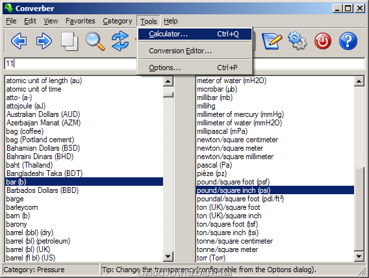Select highlighted pound/square inch (psi)

point(275,190)
